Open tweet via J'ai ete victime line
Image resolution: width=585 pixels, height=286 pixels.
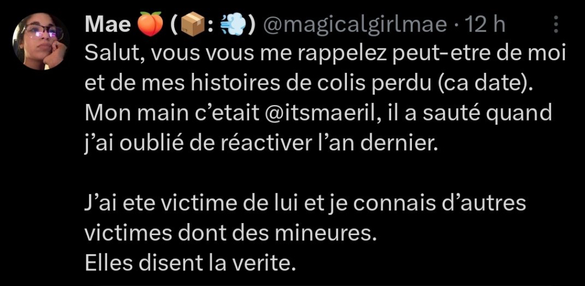point(305,204)
